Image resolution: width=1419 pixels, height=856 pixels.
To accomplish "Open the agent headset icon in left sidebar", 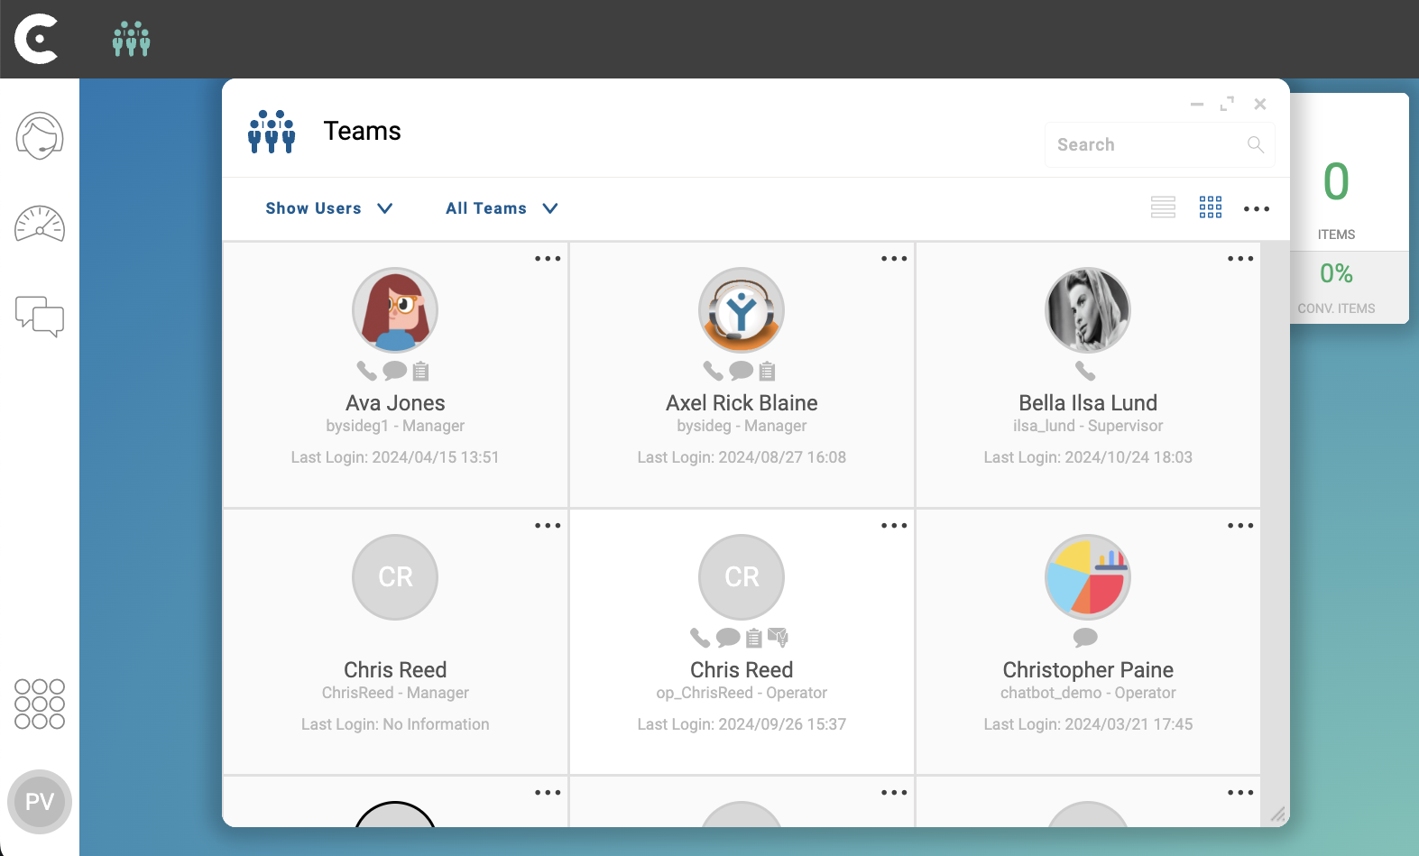I will click(40, 136).
